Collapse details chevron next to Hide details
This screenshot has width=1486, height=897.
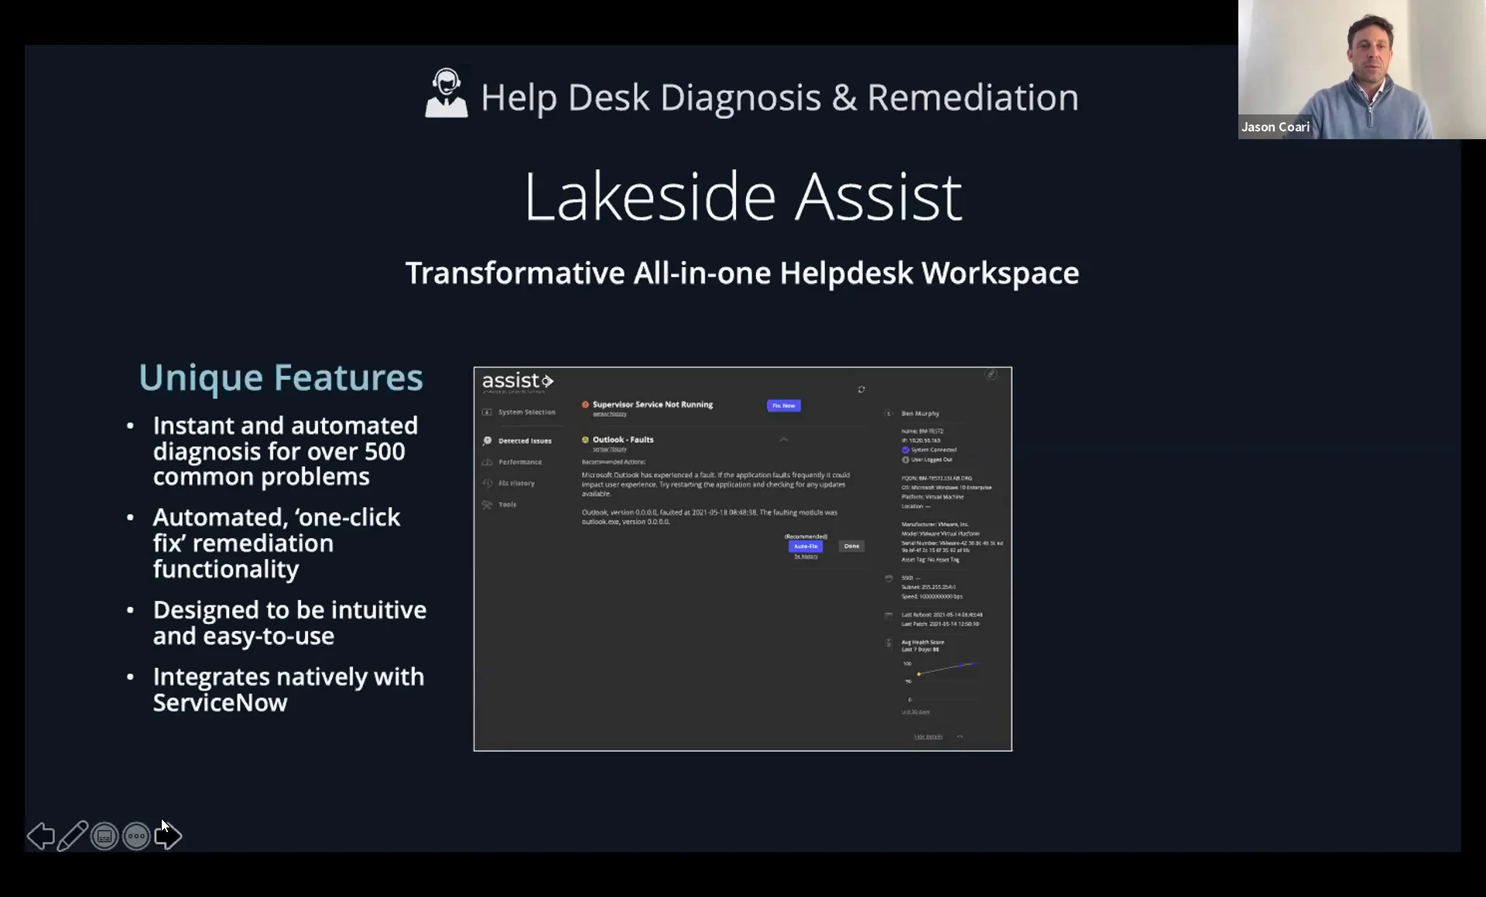tap(960, 736)
